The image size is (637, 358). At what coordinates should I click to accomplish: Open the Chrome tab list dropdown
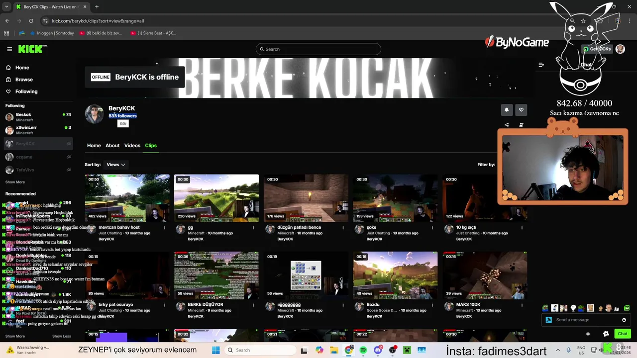pos(6,7)
